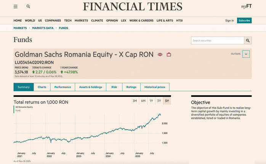Click the Financial Times masthead logo
The image size is (266, 164).
pyautogui.click(x=133, y=7)
